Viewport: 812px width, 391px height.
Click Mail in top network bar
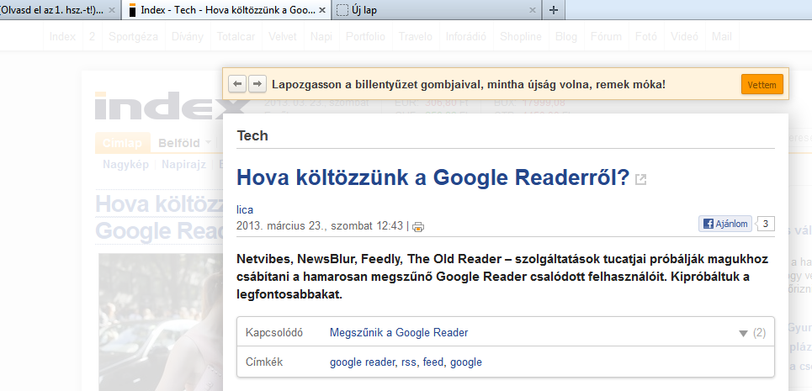coord(722,37)
